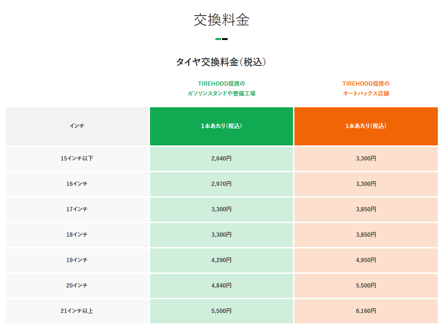
Task: Click the 交換料金 page heading
Action: point(221,21)
